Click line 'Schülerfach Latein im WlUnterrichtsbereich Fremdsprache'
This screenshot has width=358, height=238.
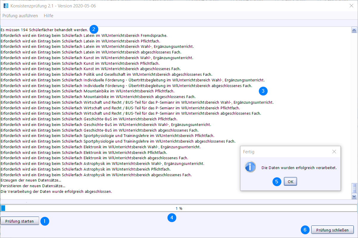[x=84, y=35]
